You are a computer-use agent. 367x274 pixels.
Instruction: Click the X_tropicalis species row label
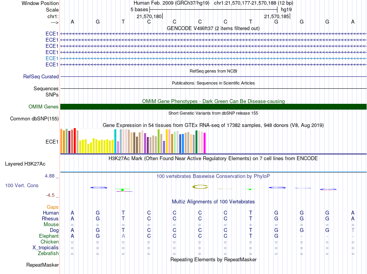pyautogui.click(x=46, y=248)
